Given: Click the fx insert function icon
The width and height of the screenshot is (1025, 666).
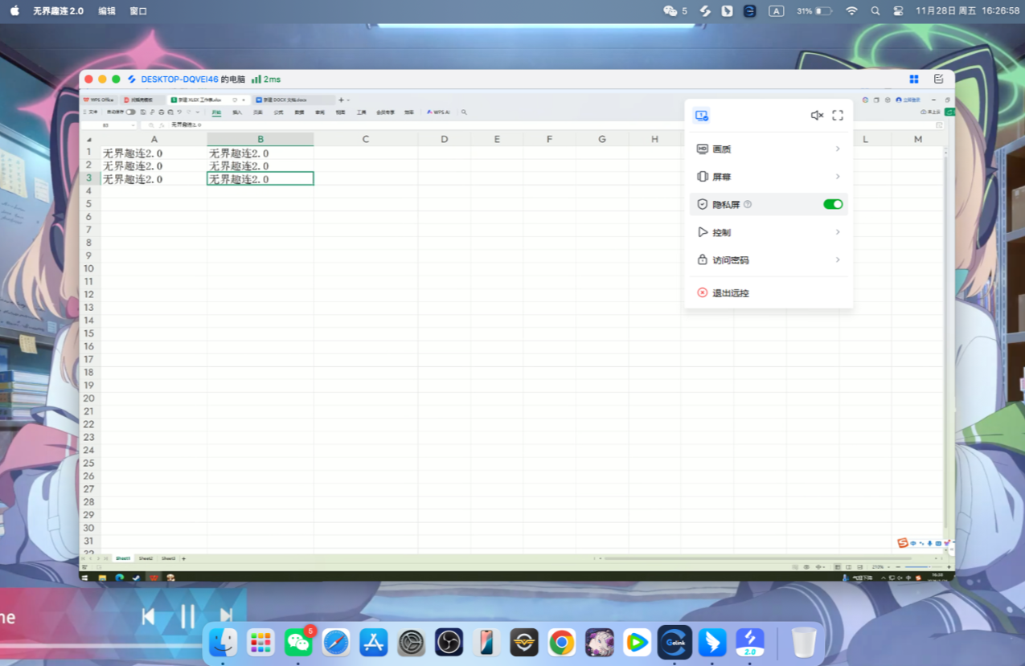Looking at the screenshot, I should pyautogui.click(x=162, y=126).
